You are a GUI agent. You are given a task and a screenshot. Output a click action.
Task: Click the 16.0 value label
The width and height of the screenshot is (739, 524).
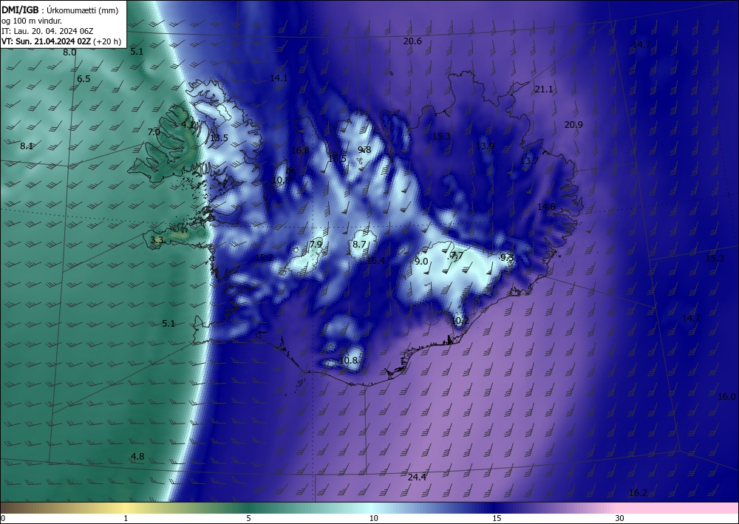[x=726, y=397]
